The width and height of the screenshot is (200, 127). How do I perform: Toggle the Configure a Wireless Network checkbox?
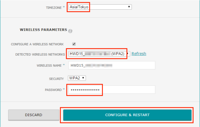click(74, 44)
